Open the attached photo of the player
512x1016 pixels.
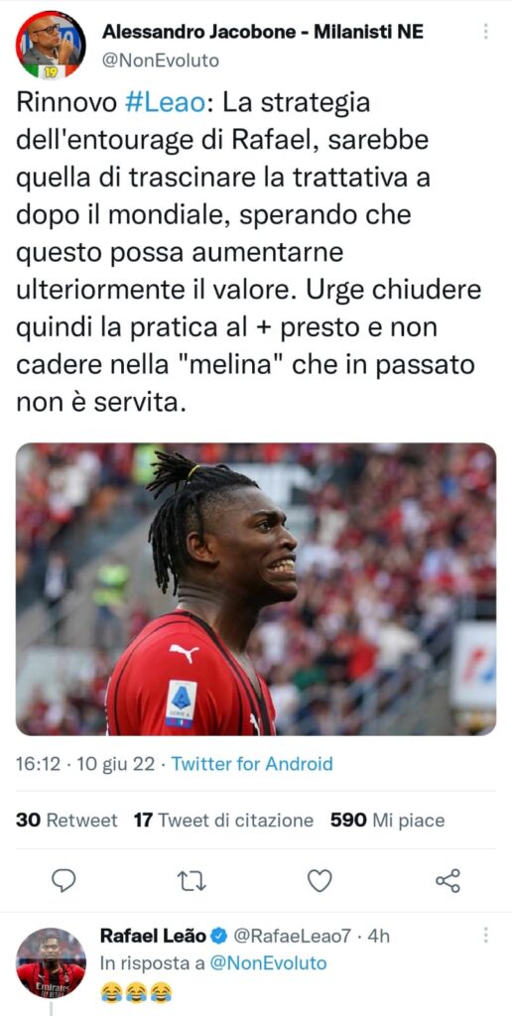point(256,589)
